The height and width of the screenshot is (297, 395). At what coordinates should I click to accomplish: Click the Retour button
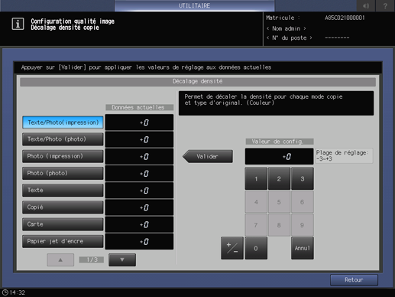[354, 280]
